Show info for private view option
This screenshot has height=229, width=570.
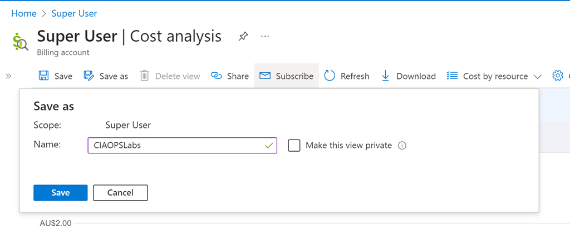(402, 146)
